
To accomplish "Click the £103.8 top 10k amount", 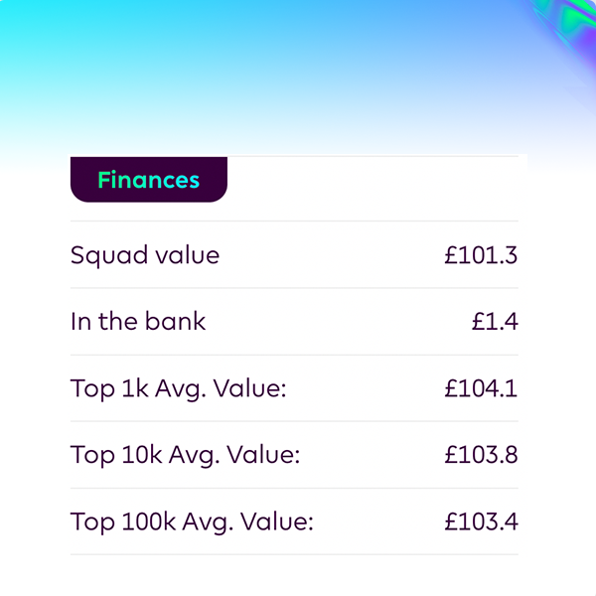I will (481, 455).
